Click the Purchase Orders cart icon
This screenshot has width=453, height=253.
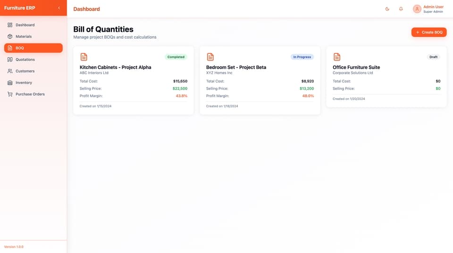click(x=10, y=94)
